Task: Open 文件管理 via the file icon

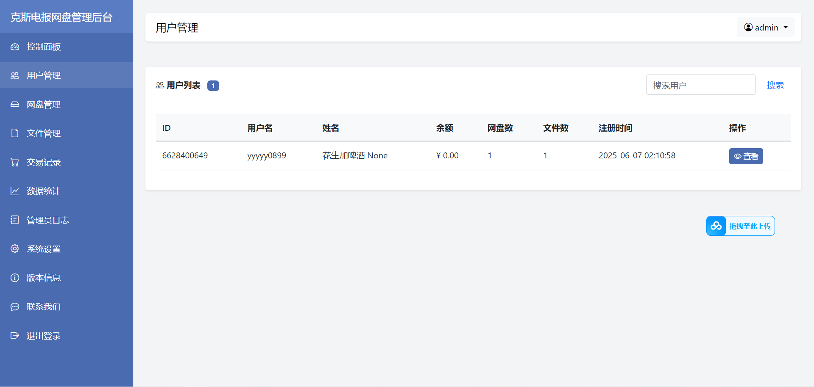Action: tap(15, 133)
